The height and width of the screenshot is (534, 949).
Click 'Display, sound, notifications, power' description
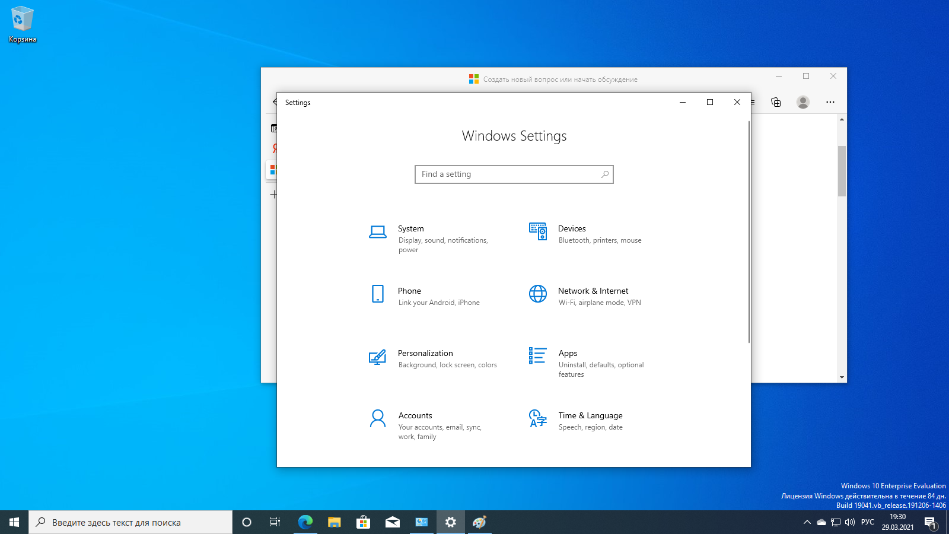pyautogui.click(x=443, y=245)
